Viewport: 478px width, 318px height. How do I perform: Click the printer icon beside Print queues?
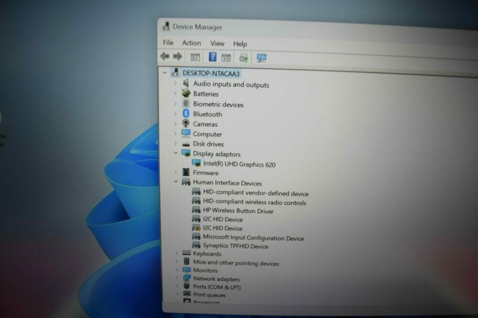(187, 294)
